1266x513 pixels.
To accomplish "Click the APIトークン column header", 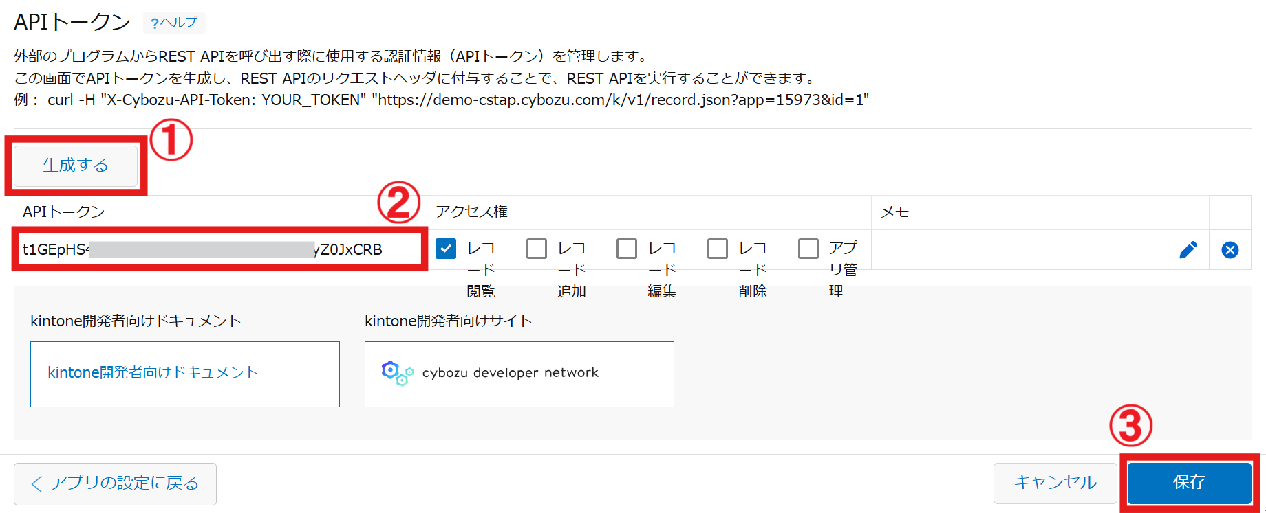I will (x=64, y=212).
